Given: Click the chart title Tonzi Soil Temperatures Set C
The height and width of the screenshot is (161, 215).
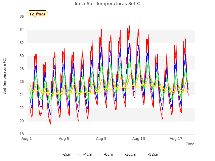Looking at the screenshot, I should (x=107, y=4).
